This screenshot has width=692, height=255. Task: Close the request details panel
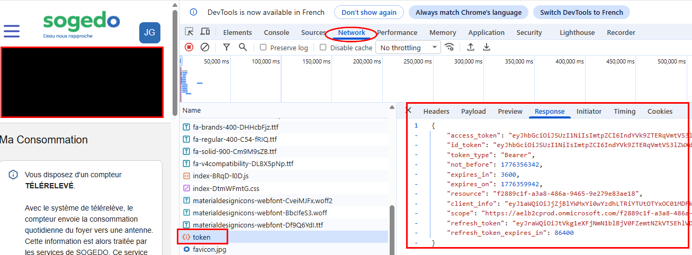(408, 110)
